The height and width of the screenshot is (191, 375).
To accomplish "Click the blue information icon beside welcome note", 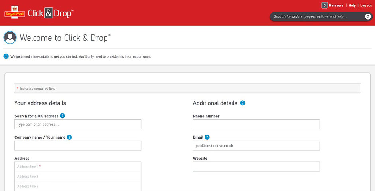I will tap(6, 56).
